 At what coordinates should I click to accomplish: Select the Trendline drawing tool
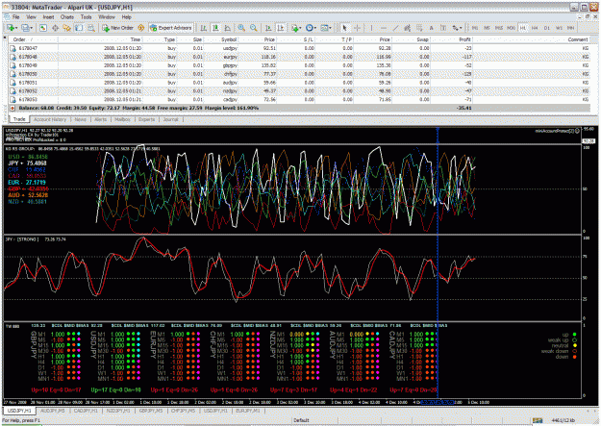pos(395,28)
